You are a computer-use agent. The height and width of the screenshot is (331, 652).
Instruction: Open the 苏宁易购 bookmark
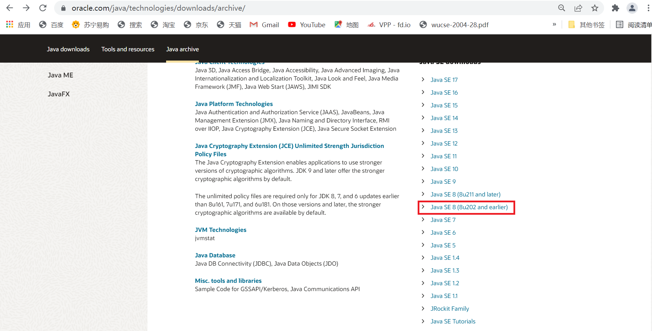[x=90, y=25]
